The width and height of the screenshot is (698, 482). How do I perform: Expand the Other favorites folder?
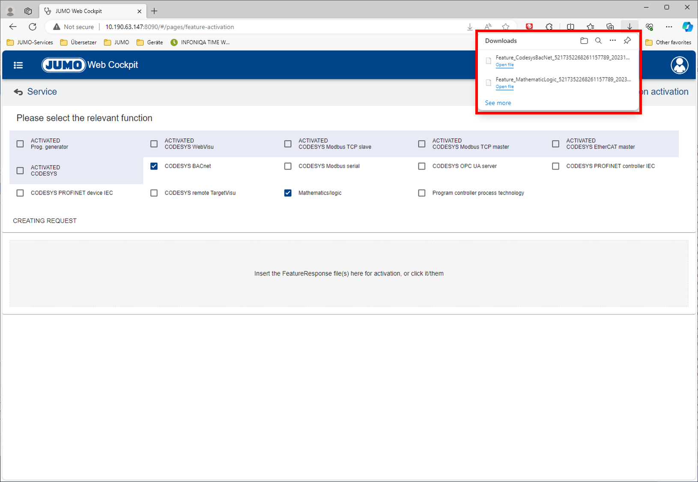tap(668, 42)
